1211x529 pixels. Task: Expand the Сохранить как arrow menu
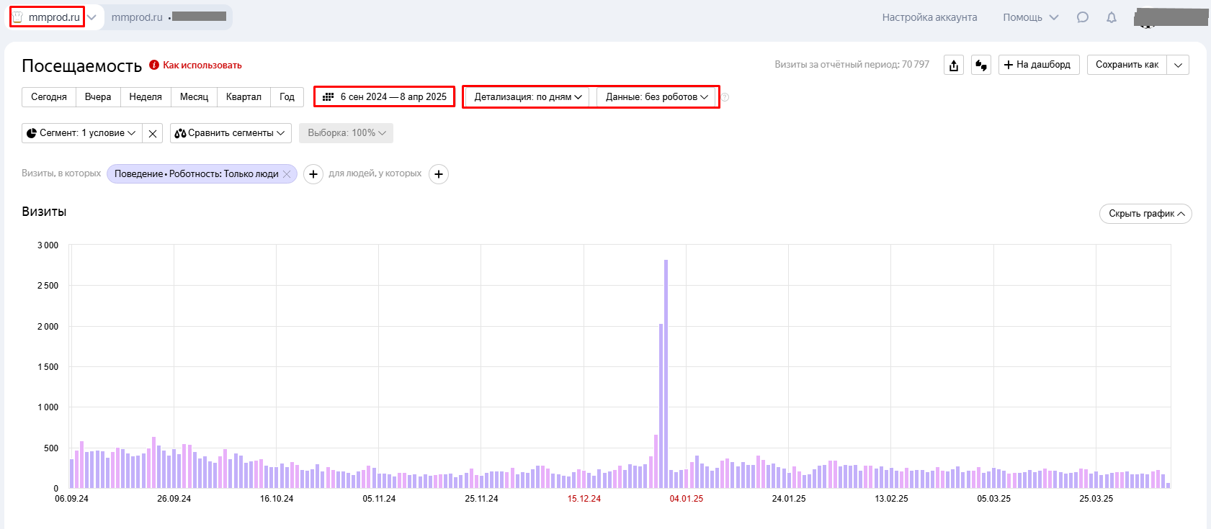pyautogui.click(x=1179, y=65)
